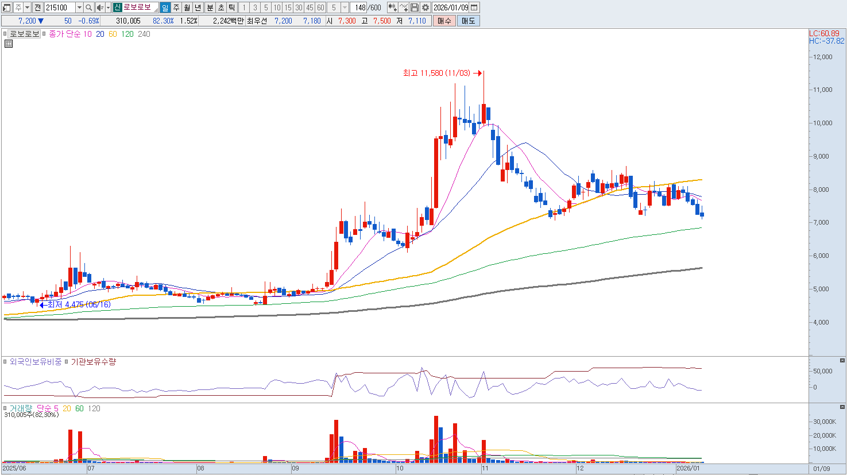
Task: Switch to weekly 주 chart period
Action: [x=176, y=7]
